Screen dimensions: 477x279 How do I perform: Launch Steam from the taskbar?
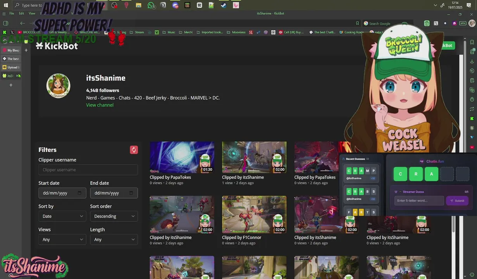coord(224,5)
